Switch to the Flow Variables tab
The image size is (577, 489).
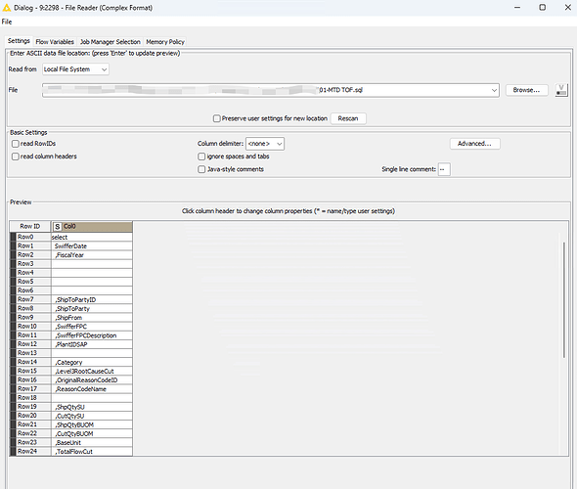[55, 42]
